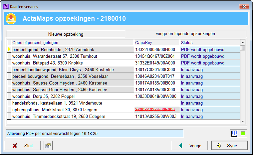This screenshot has width=253, height=155.
Task: Switch to the Nieuwe opzoeking tab
Action: pyautogui.click(x=66, y=34)
